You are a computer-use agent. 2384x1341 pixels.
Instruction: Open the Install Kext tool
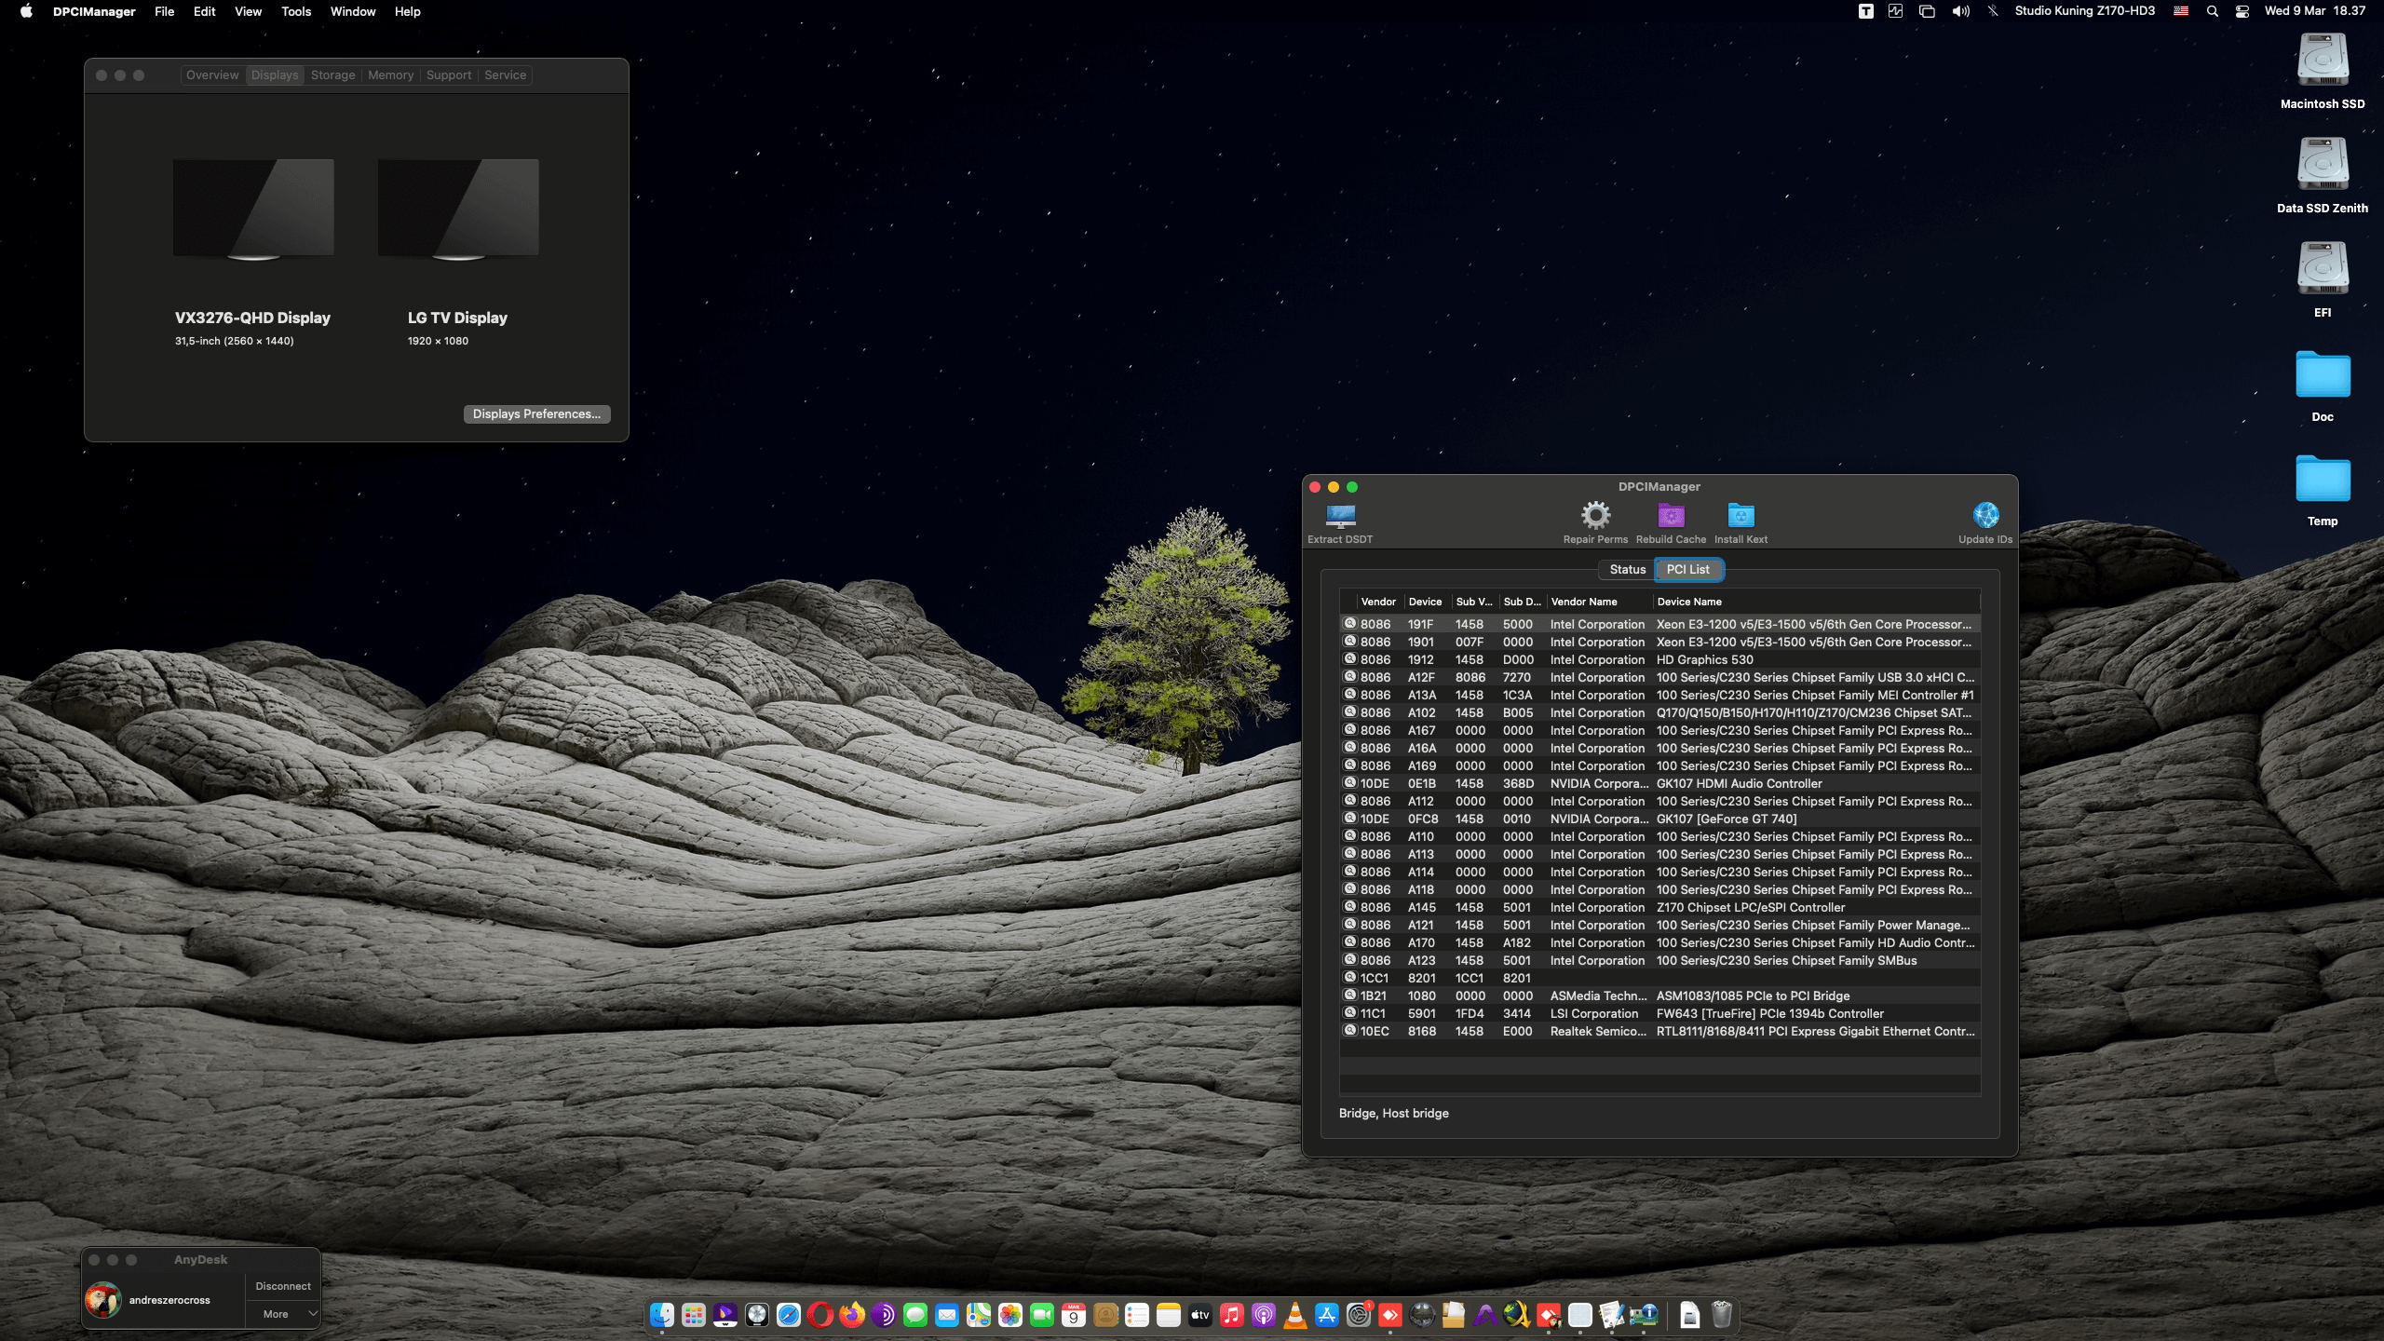[x=1741, y=515]
